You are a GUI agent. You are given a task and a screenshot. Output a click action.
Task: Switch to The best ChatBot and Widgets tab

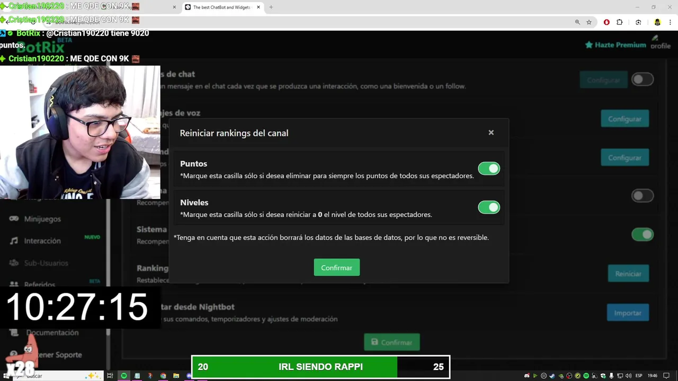[x=222, y=7]
